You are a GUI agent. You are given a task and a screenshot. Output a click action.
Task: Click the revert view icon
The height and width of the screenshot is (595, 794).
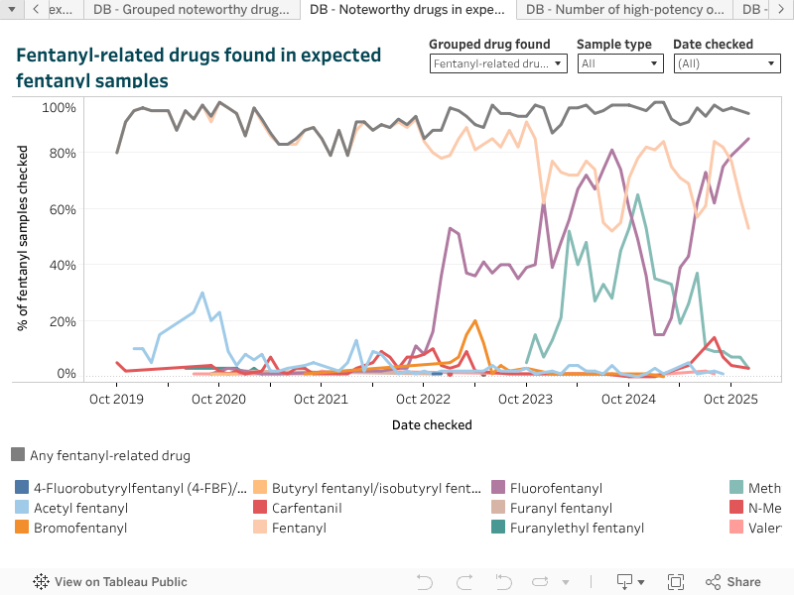[x=504, y=582]
